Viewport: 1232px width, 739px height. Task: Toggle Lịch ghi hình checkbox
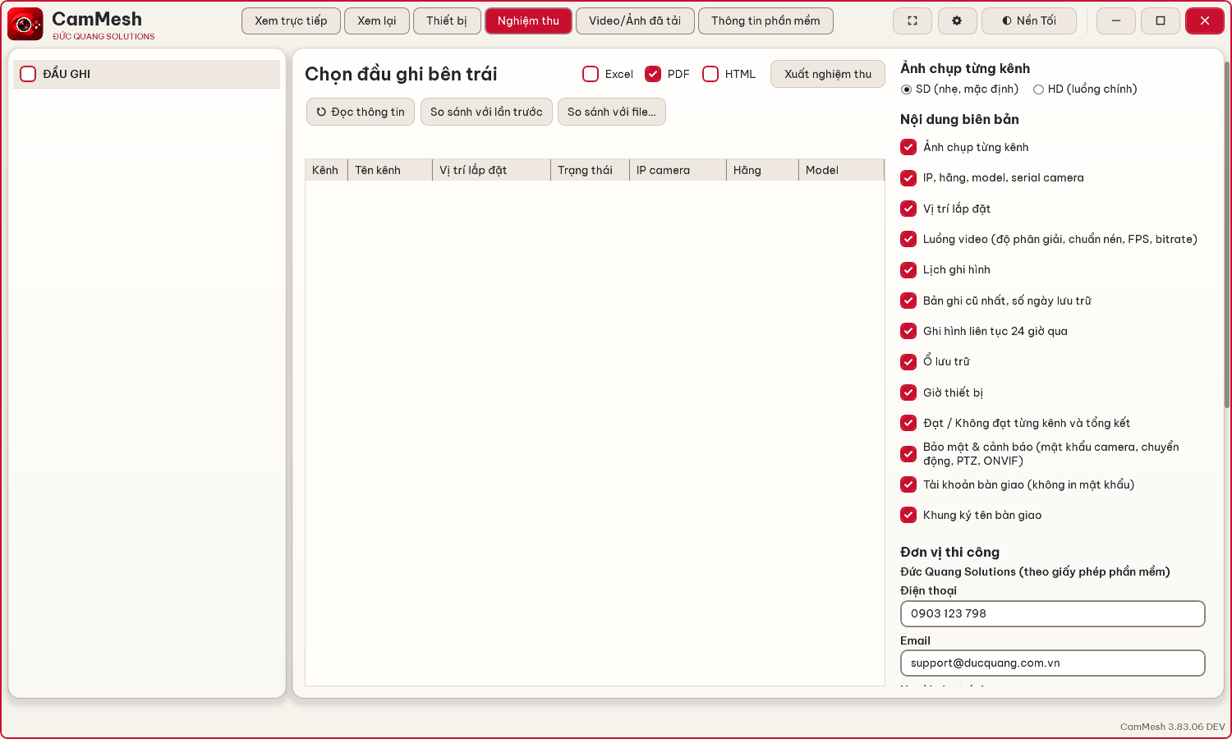[908, 269]
